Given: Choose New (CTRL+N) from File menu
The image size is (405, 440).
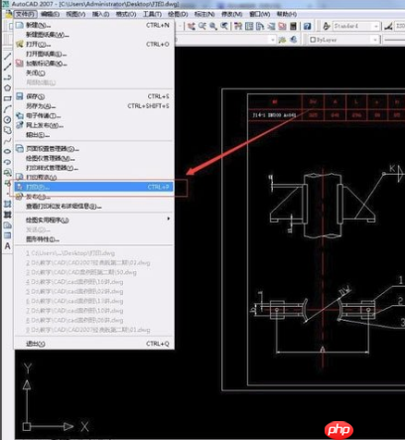Looking at the screenshot, I should click(x=94, y=25).
